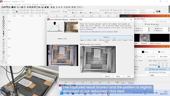
Task: Click the help question mark in wizard
Action: 125,19
